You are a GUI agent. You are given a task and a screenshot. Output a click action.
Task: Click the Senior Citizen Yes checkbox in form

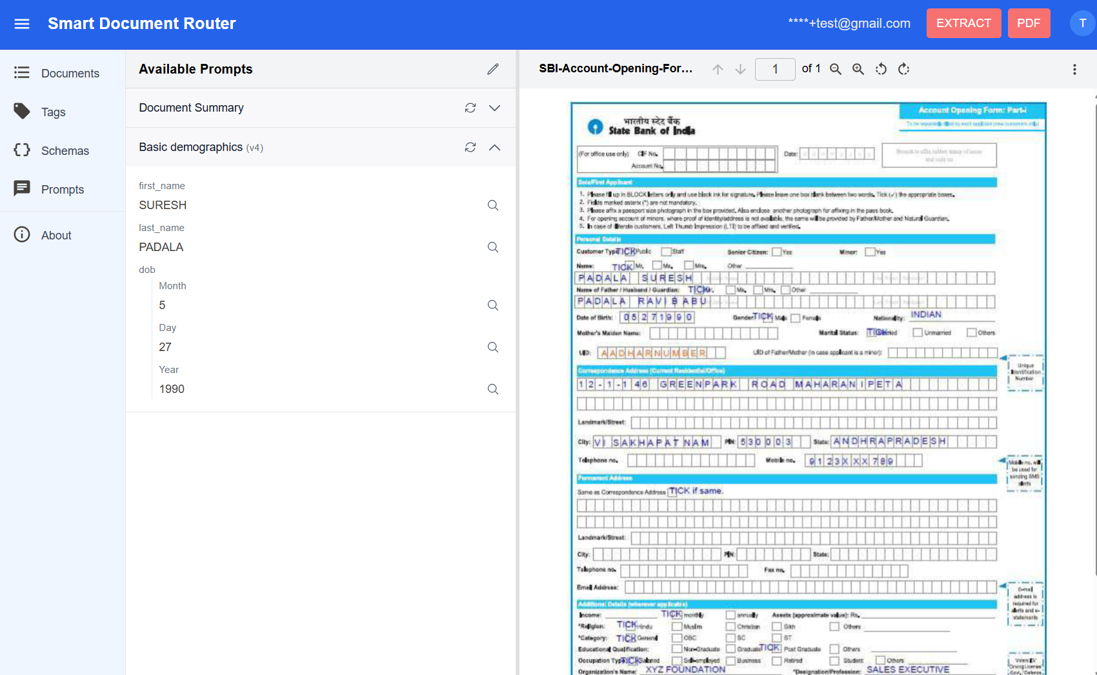coord(777,252)
